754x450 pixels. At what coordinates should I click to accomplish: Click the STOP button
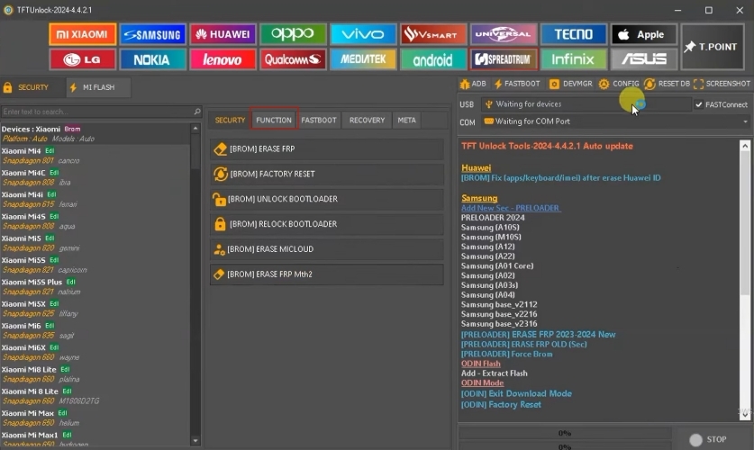coord(708,439)
